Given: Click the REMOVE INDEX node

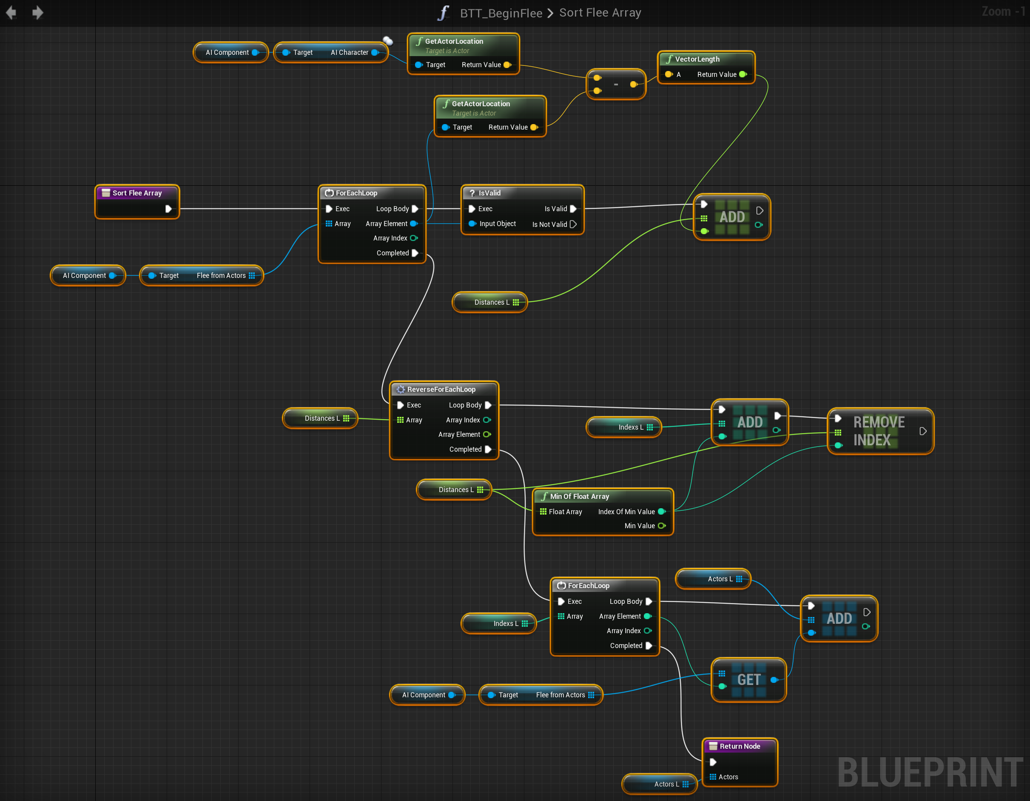Looking at the screenshot, I should (879, 431).
